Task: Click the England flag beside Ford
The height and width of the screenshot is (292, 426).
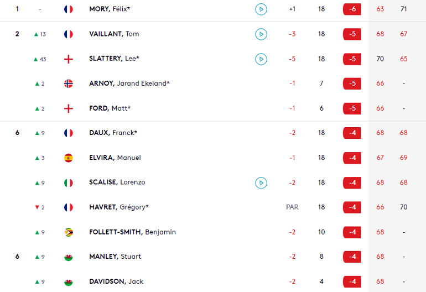Action: 69,108
